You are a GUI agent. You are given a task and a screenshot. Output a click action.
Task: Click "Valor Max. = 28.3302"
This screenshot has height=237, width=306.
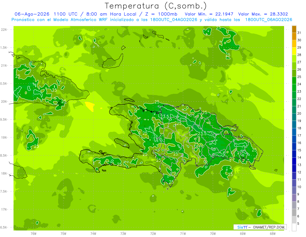[x=263, y=14]
